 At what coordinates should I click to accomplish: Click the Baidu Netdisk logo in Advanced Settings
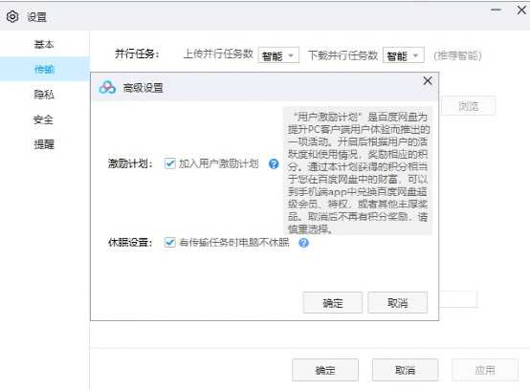(107, 87)
